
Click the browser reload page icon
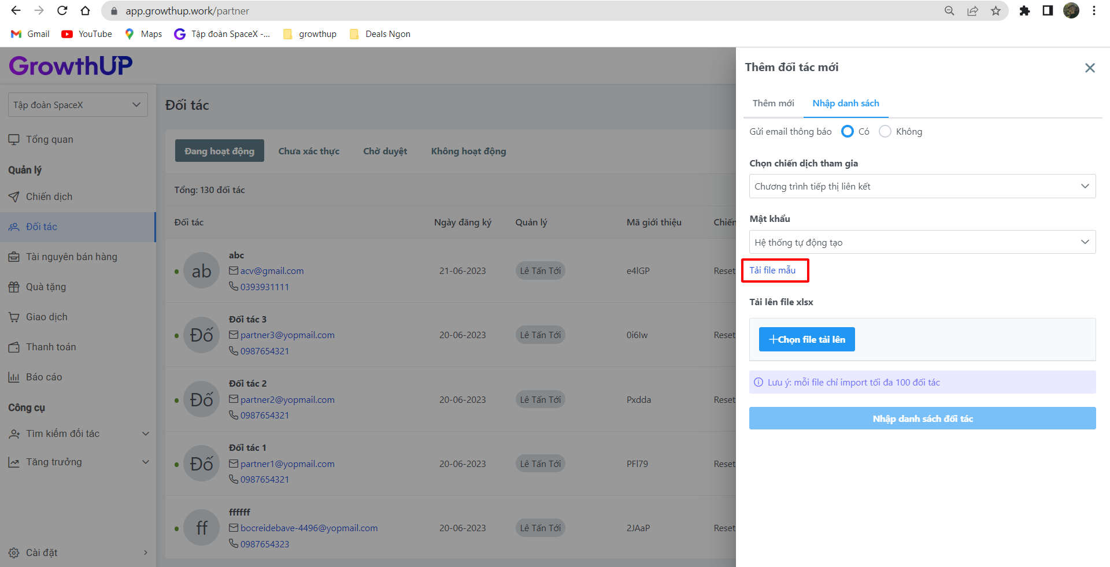[62, 10]
